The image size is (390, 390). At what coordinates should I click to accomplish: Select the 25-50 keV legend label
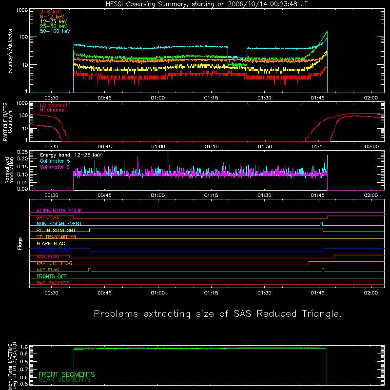[x=54, y=26]
